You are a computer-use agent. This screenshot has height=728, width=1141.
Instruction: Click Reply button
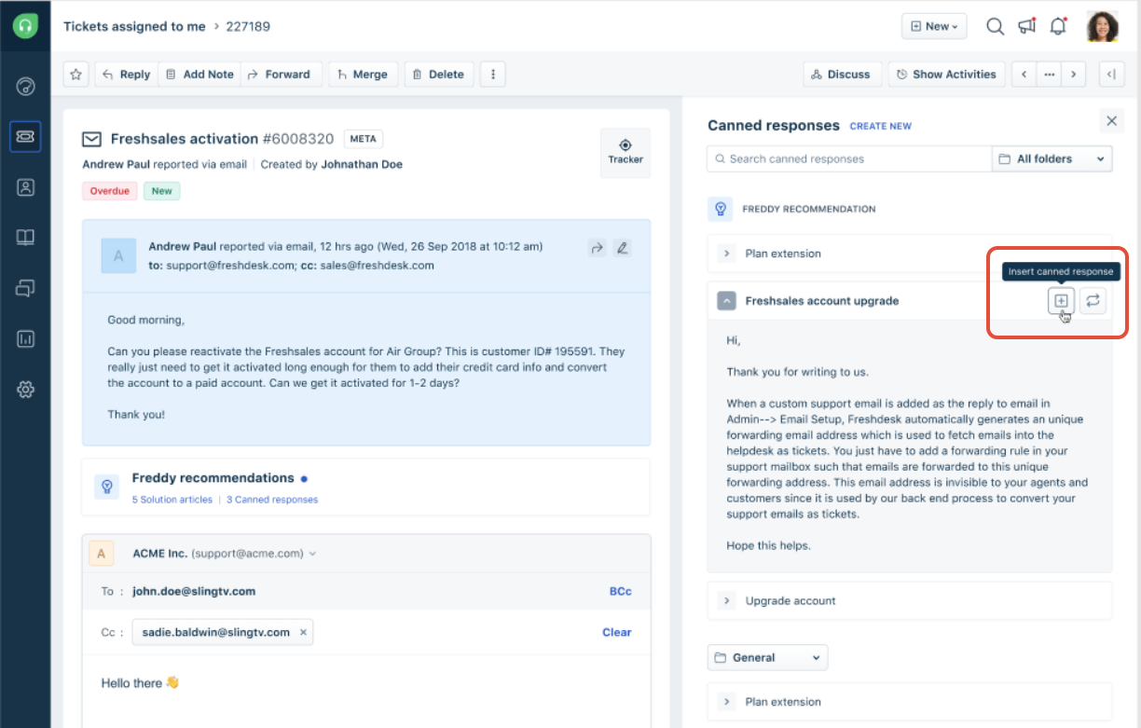pos(126,75)
